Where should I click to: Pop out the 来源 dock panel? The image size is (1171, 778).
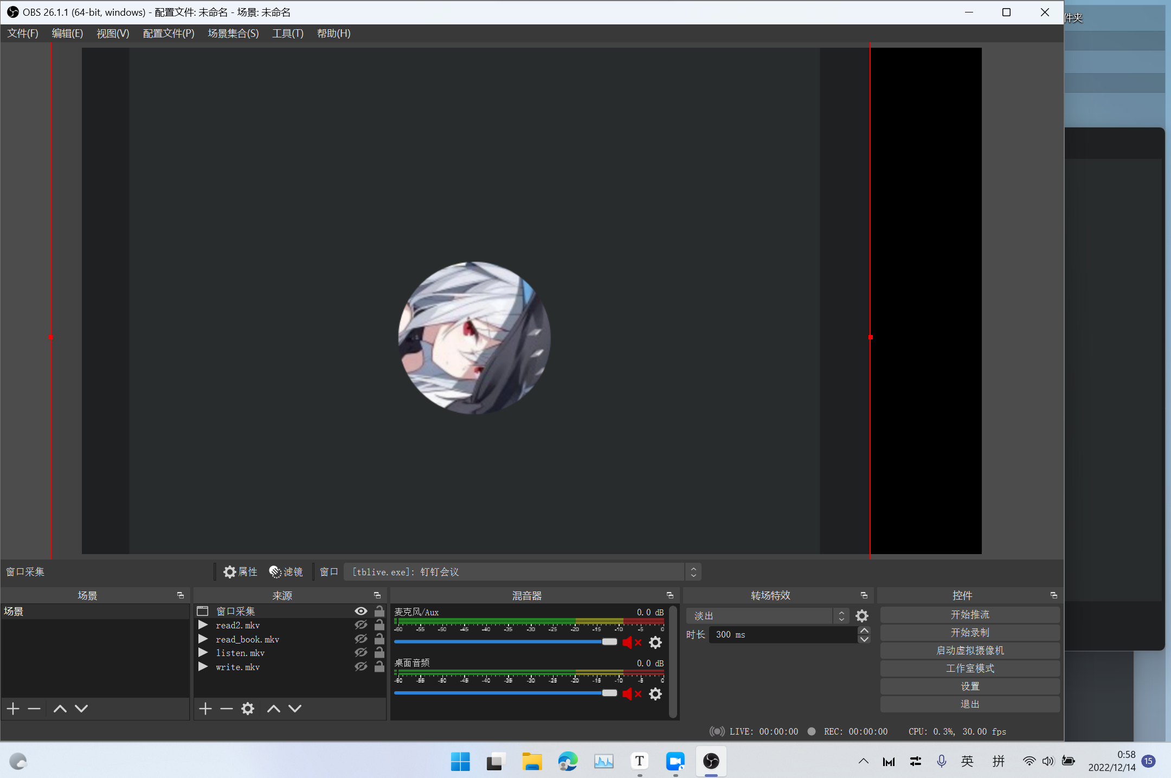click(377, 595)
